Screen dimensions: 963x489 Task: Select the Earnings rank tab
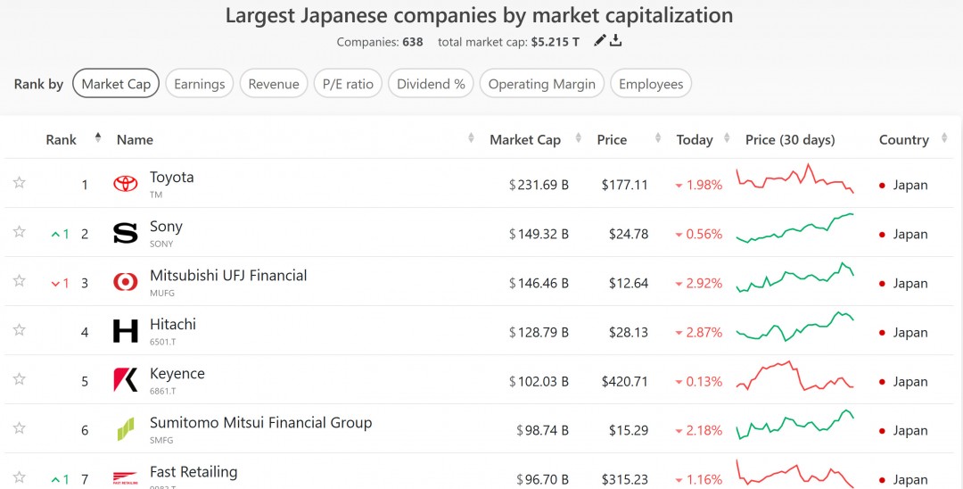[x=200, y=84]
